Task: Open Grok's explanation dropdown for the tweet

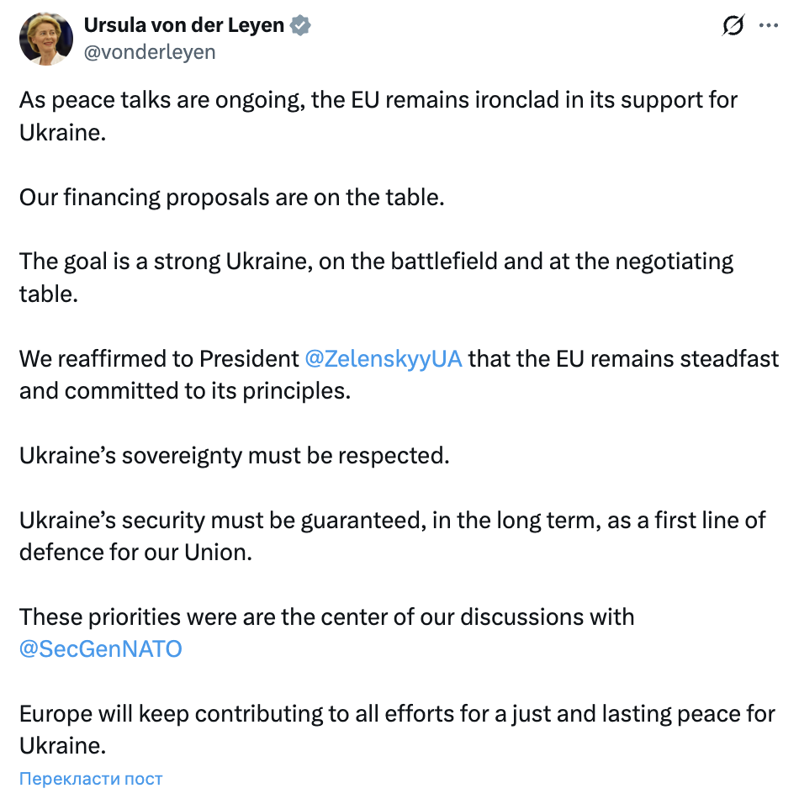Action: click(x=733, y=26)
